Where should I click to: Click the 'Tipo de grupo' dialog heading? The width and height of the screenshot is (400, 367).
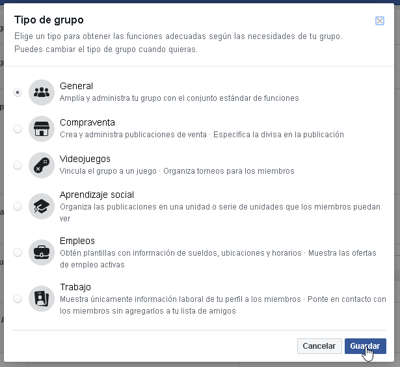[49, 20]
